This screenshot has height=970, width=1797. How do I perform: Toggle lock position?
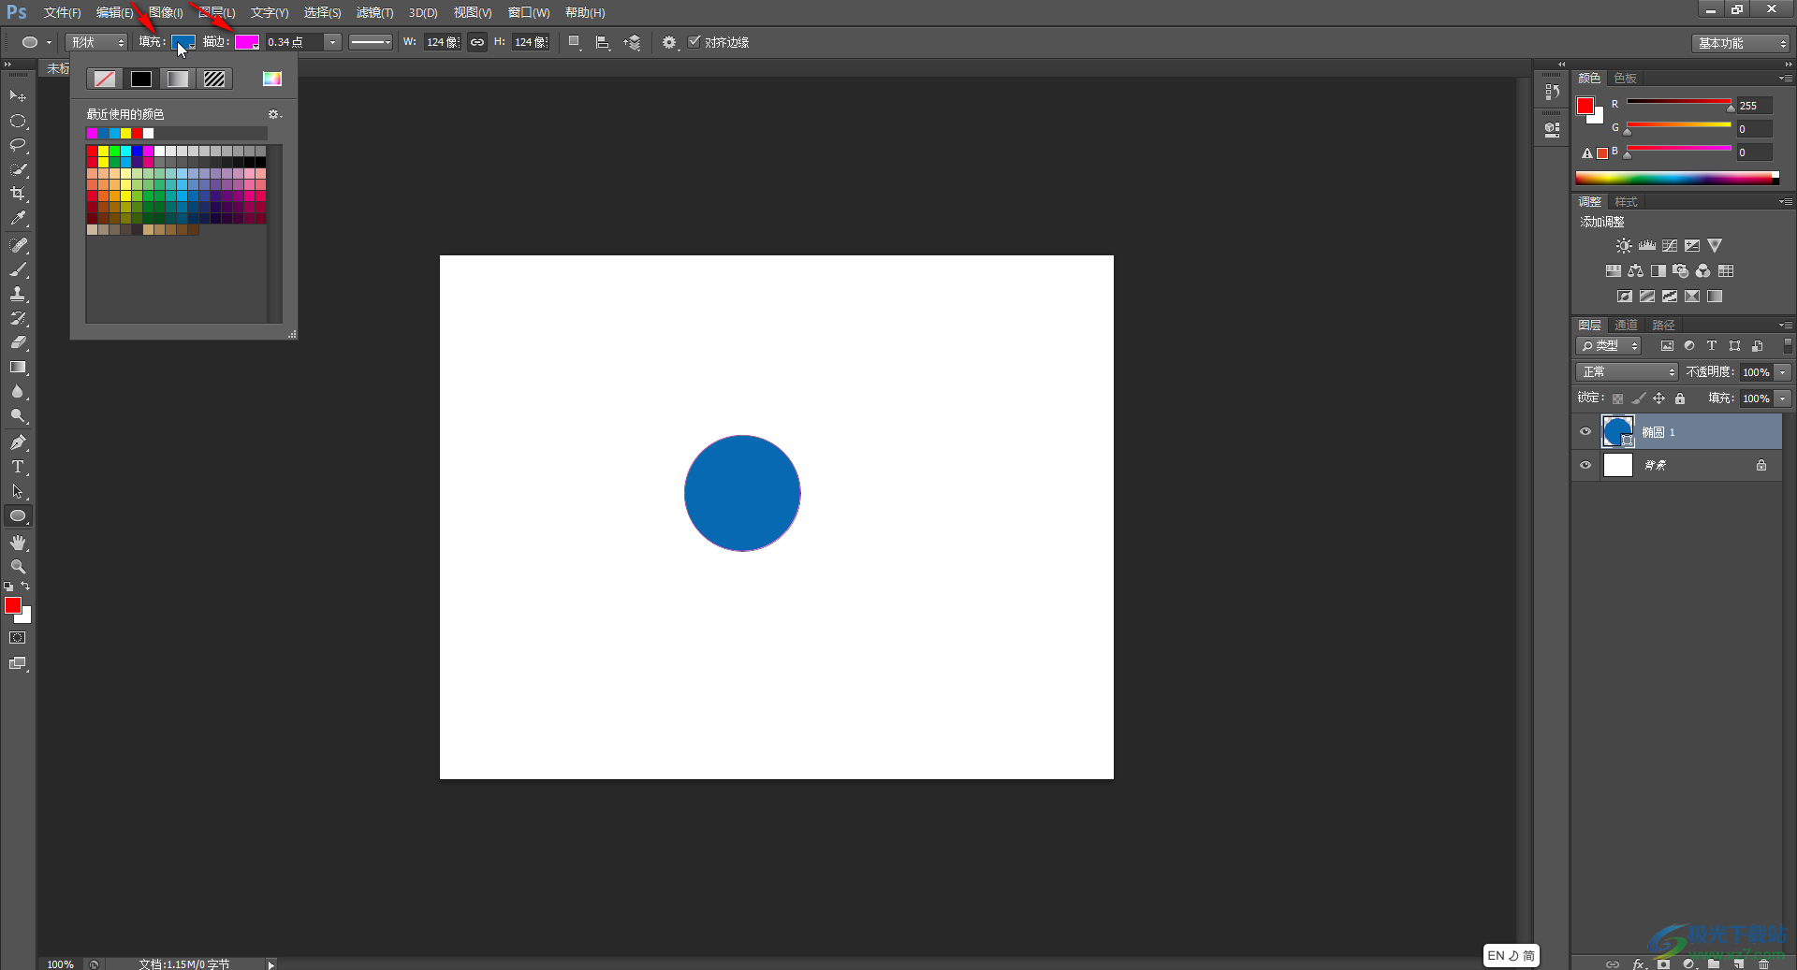click(1659, 398)
